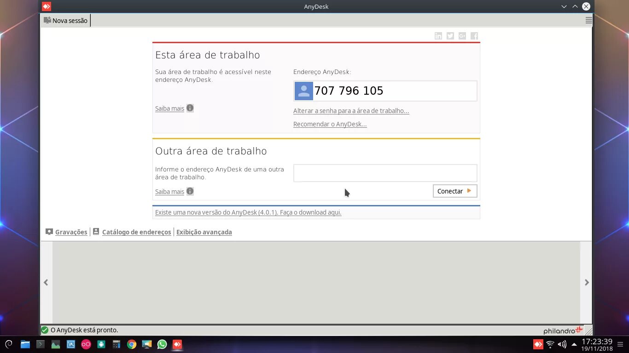Minimize the AnyDesk window
629x353 pixels.
coord(564,6)
